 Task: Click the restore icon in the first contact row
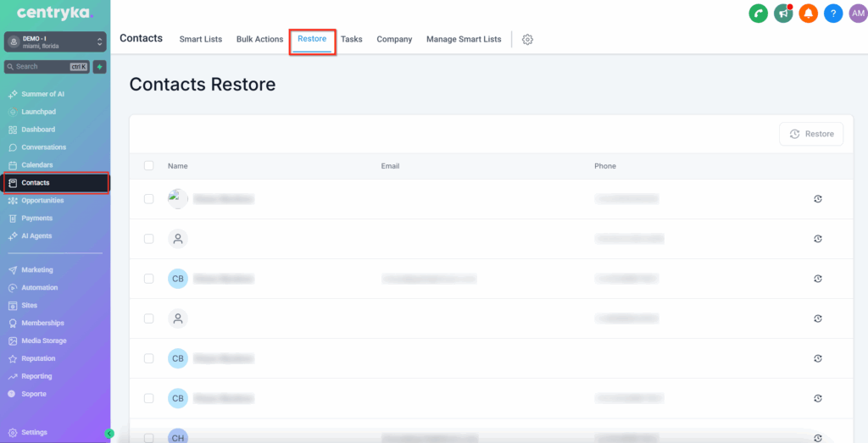(x=818, y=199)
